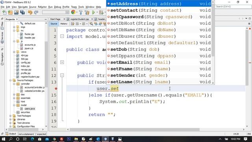Click the Chrome browser run icon
252x142 pixels.
(x=73, y=12)
